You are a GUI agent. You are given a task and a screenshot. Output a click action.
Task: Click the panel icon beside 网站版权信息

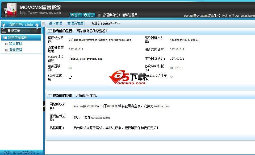pos(50,95)
